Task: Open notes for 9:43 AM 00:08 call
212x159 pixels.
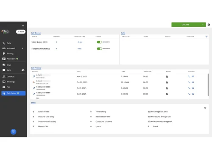Action: (167, 88)
